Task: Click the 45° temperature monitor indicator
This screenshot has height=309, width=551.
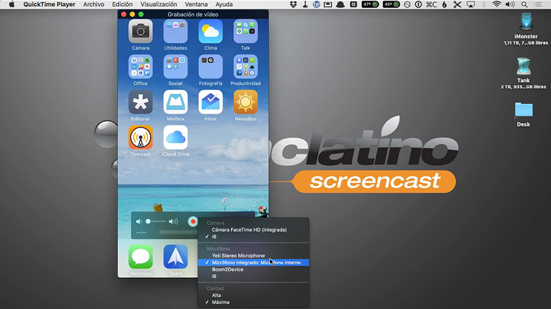Action: click(x=391, y=4)
